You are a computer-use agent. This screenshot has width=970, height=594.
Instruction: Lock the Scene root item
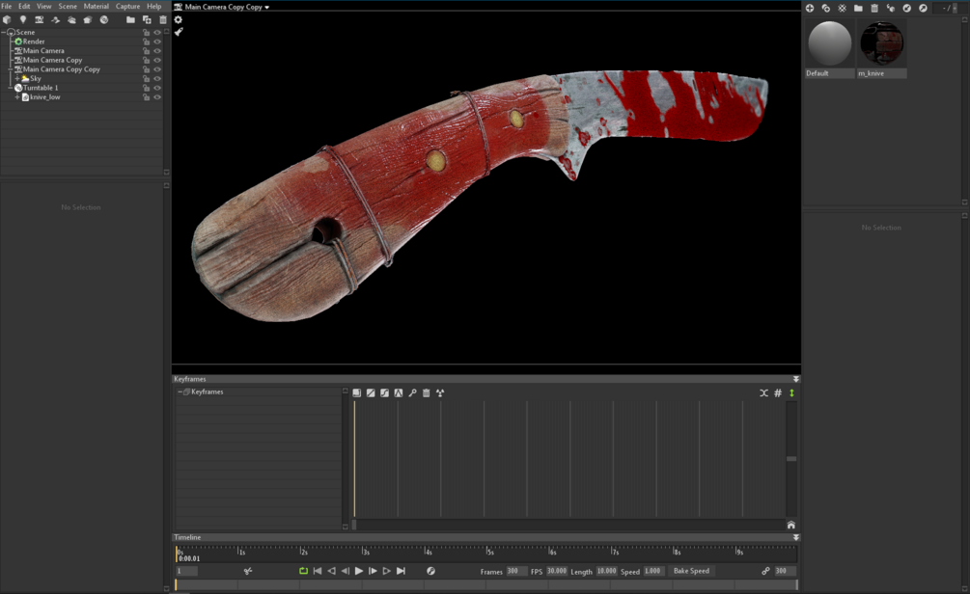tap(146, 33)
